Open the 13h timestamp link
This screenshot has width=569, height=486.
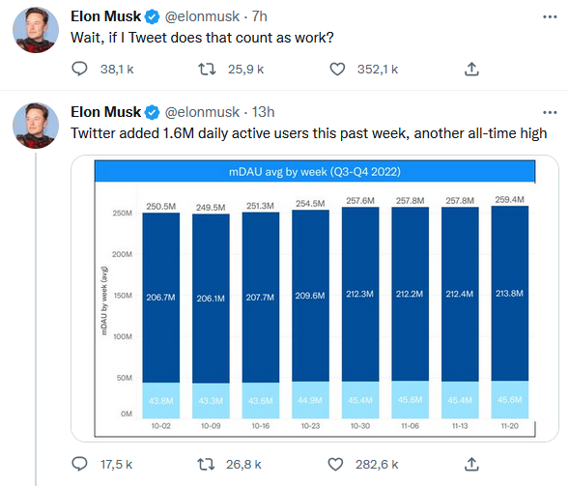(x=263, y=112)
